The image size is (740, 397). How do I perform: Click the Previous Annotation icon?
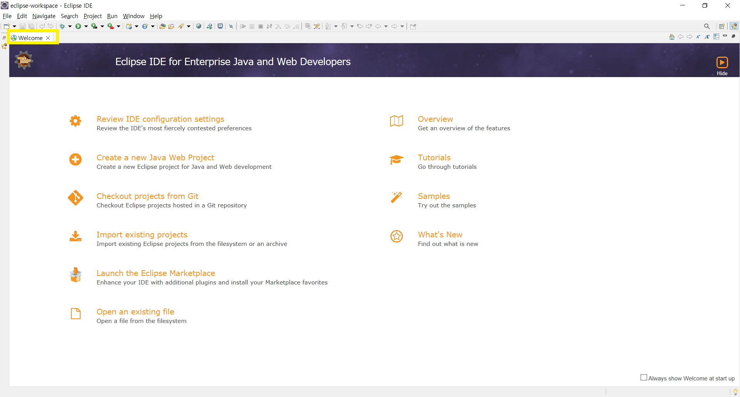[x=344, y=26]
